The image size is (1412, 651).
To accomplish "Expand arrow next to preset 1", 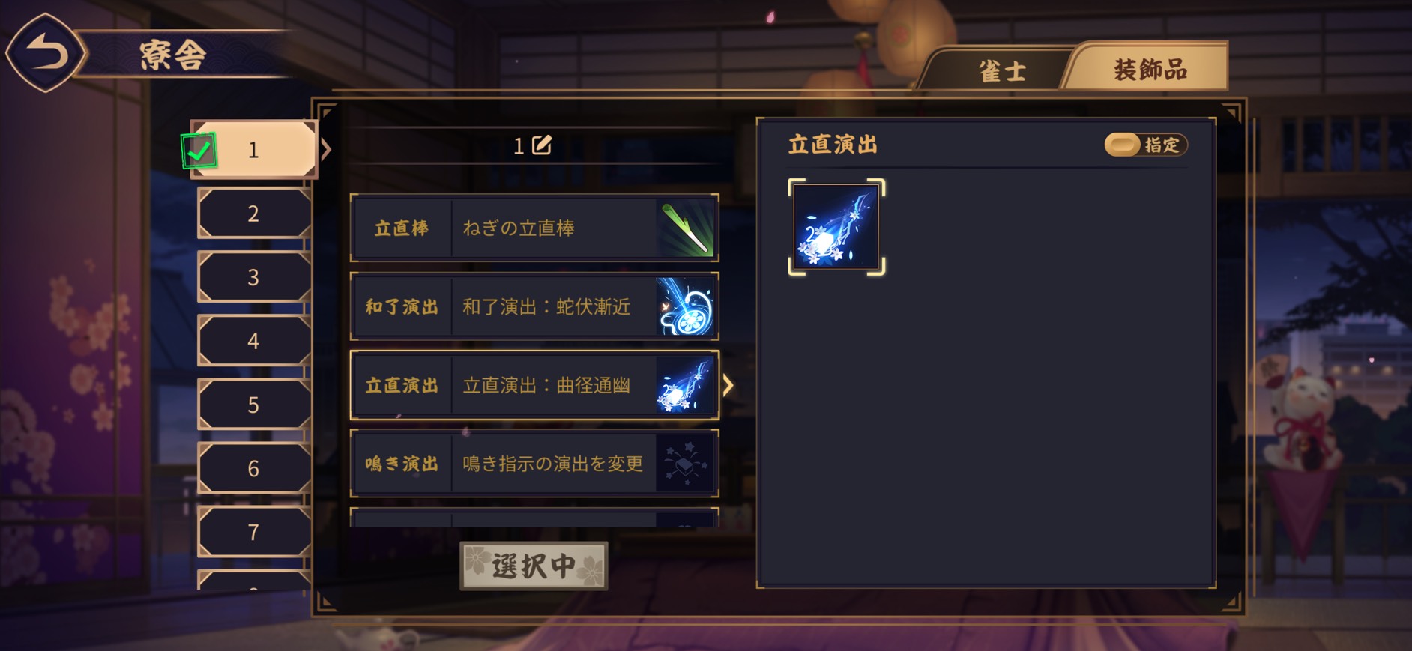I will click(x=326, y=149).
